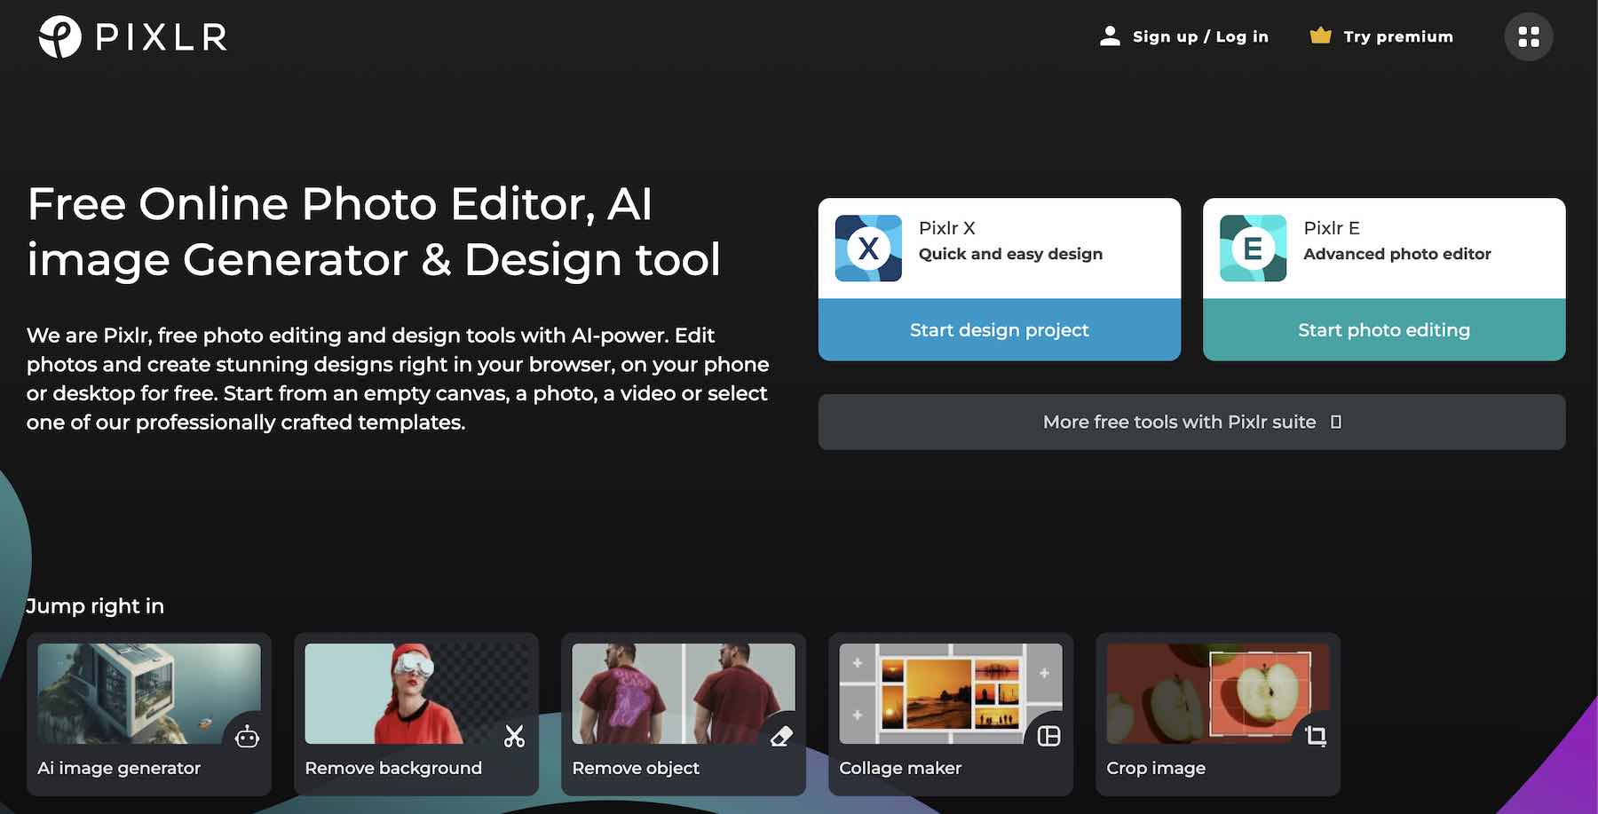Click the Pixlr logo
Image resolution: width=1598 pixels, height=814 pixels.
pos(131,36)
